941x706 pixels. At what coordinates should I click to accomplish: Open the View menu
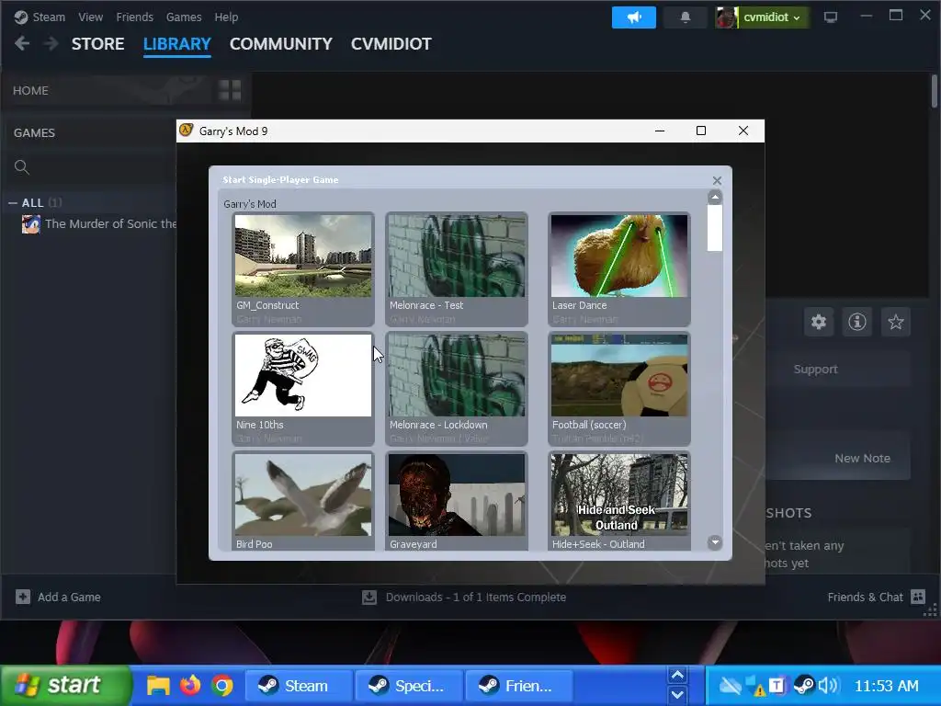coord(90,17)
